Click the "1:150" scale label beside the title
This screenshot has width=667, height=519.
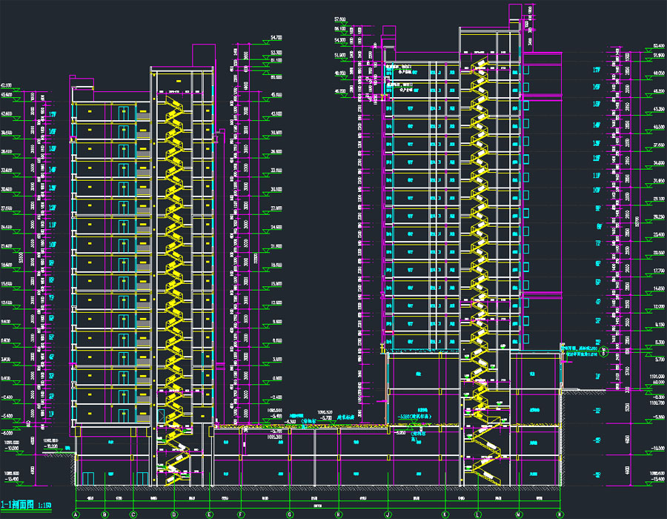click(x=44, y=506)
